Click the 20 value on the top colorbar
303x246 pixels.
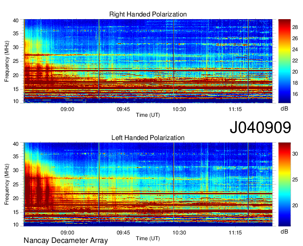[295, 72]
